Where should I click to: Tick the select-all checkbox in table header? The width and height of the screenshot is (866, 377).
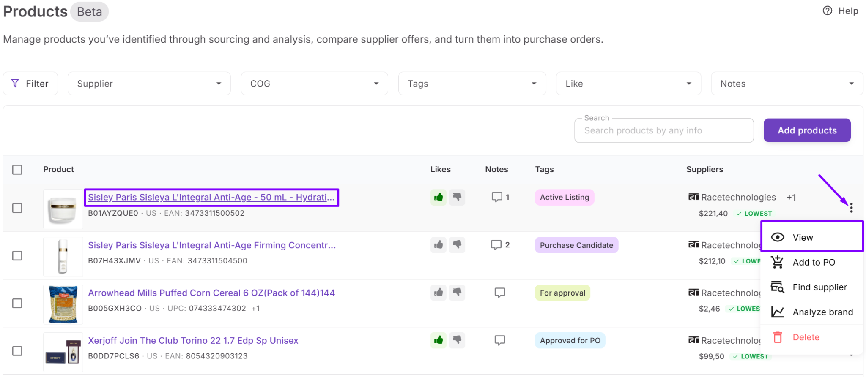coord(17,170)
